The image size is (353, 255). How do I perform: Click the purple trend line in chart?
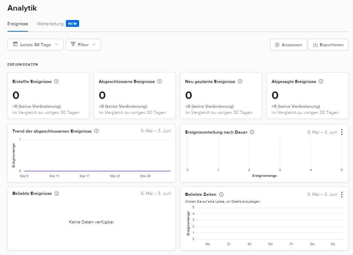tap(97, 171)
